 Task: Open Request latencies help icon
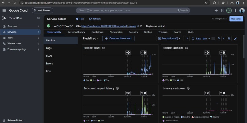click(186, 48)
